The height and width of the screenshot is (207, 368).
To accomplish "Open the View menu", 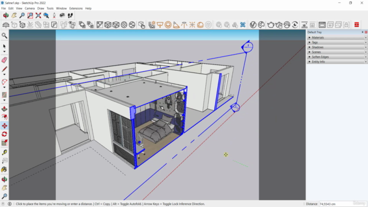I will click(x=19, y=9).
